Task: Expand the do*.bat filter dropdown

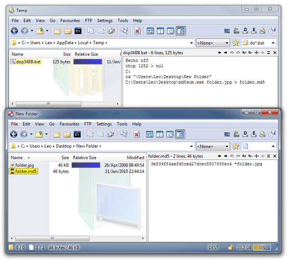Action: pos(273,43)
